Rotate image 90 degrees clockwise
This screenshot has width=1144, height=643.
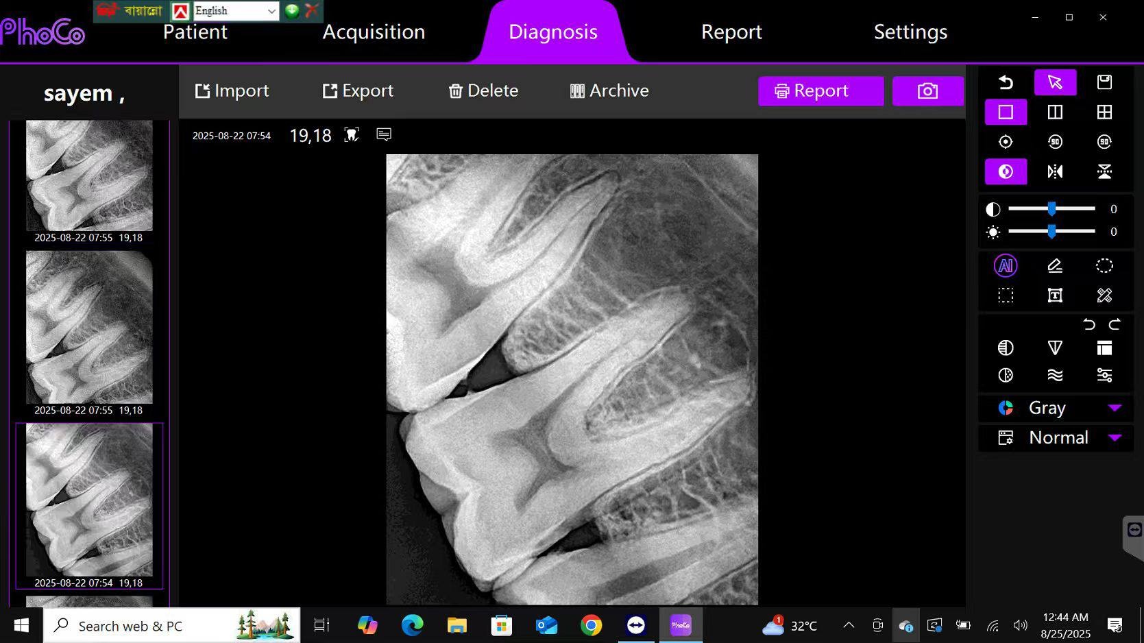coord(1104,142)
